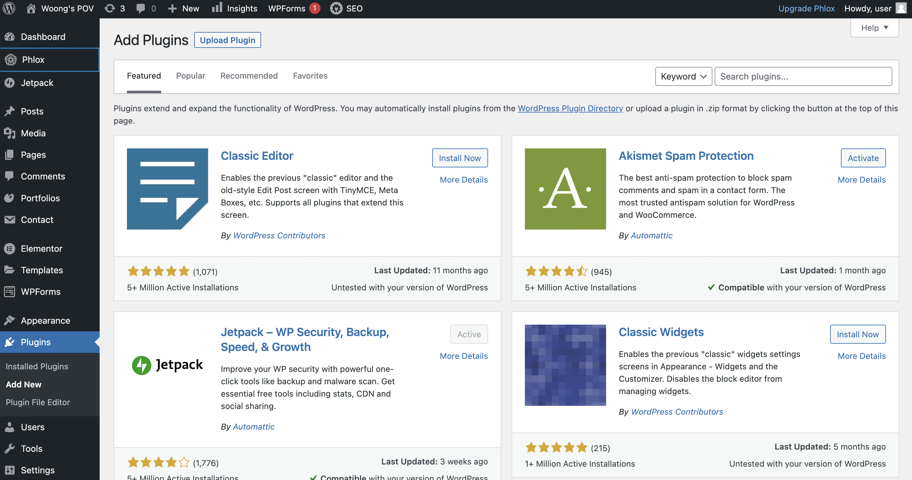Open the updates icon showing 3
Image resolution: width=912 pixels, height=480 pixels.
(x=110, y=9)
